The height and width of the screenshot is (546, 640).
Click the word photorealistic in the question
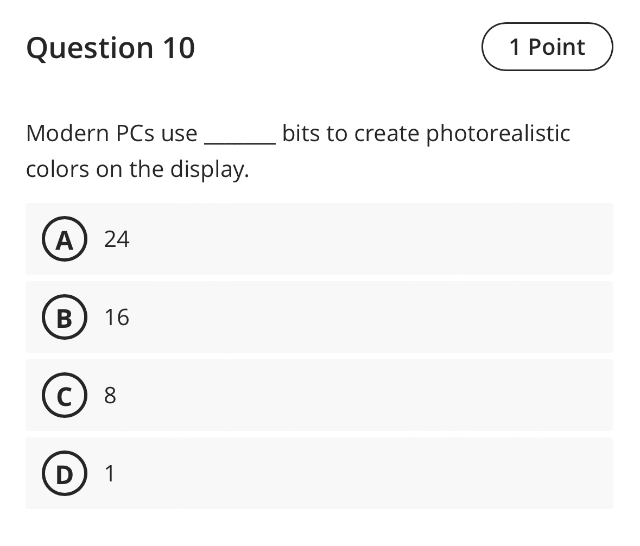[x=497, y=132]
